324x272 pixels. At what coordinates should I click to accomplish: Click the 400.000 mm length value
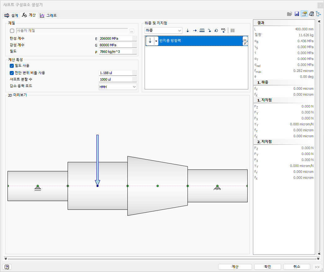click(304, 29)
